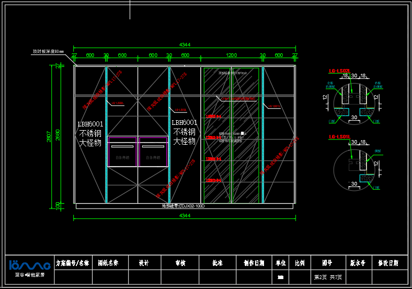
Task: Click the bottom 4344 overall dimension
Action: [185, 215]
